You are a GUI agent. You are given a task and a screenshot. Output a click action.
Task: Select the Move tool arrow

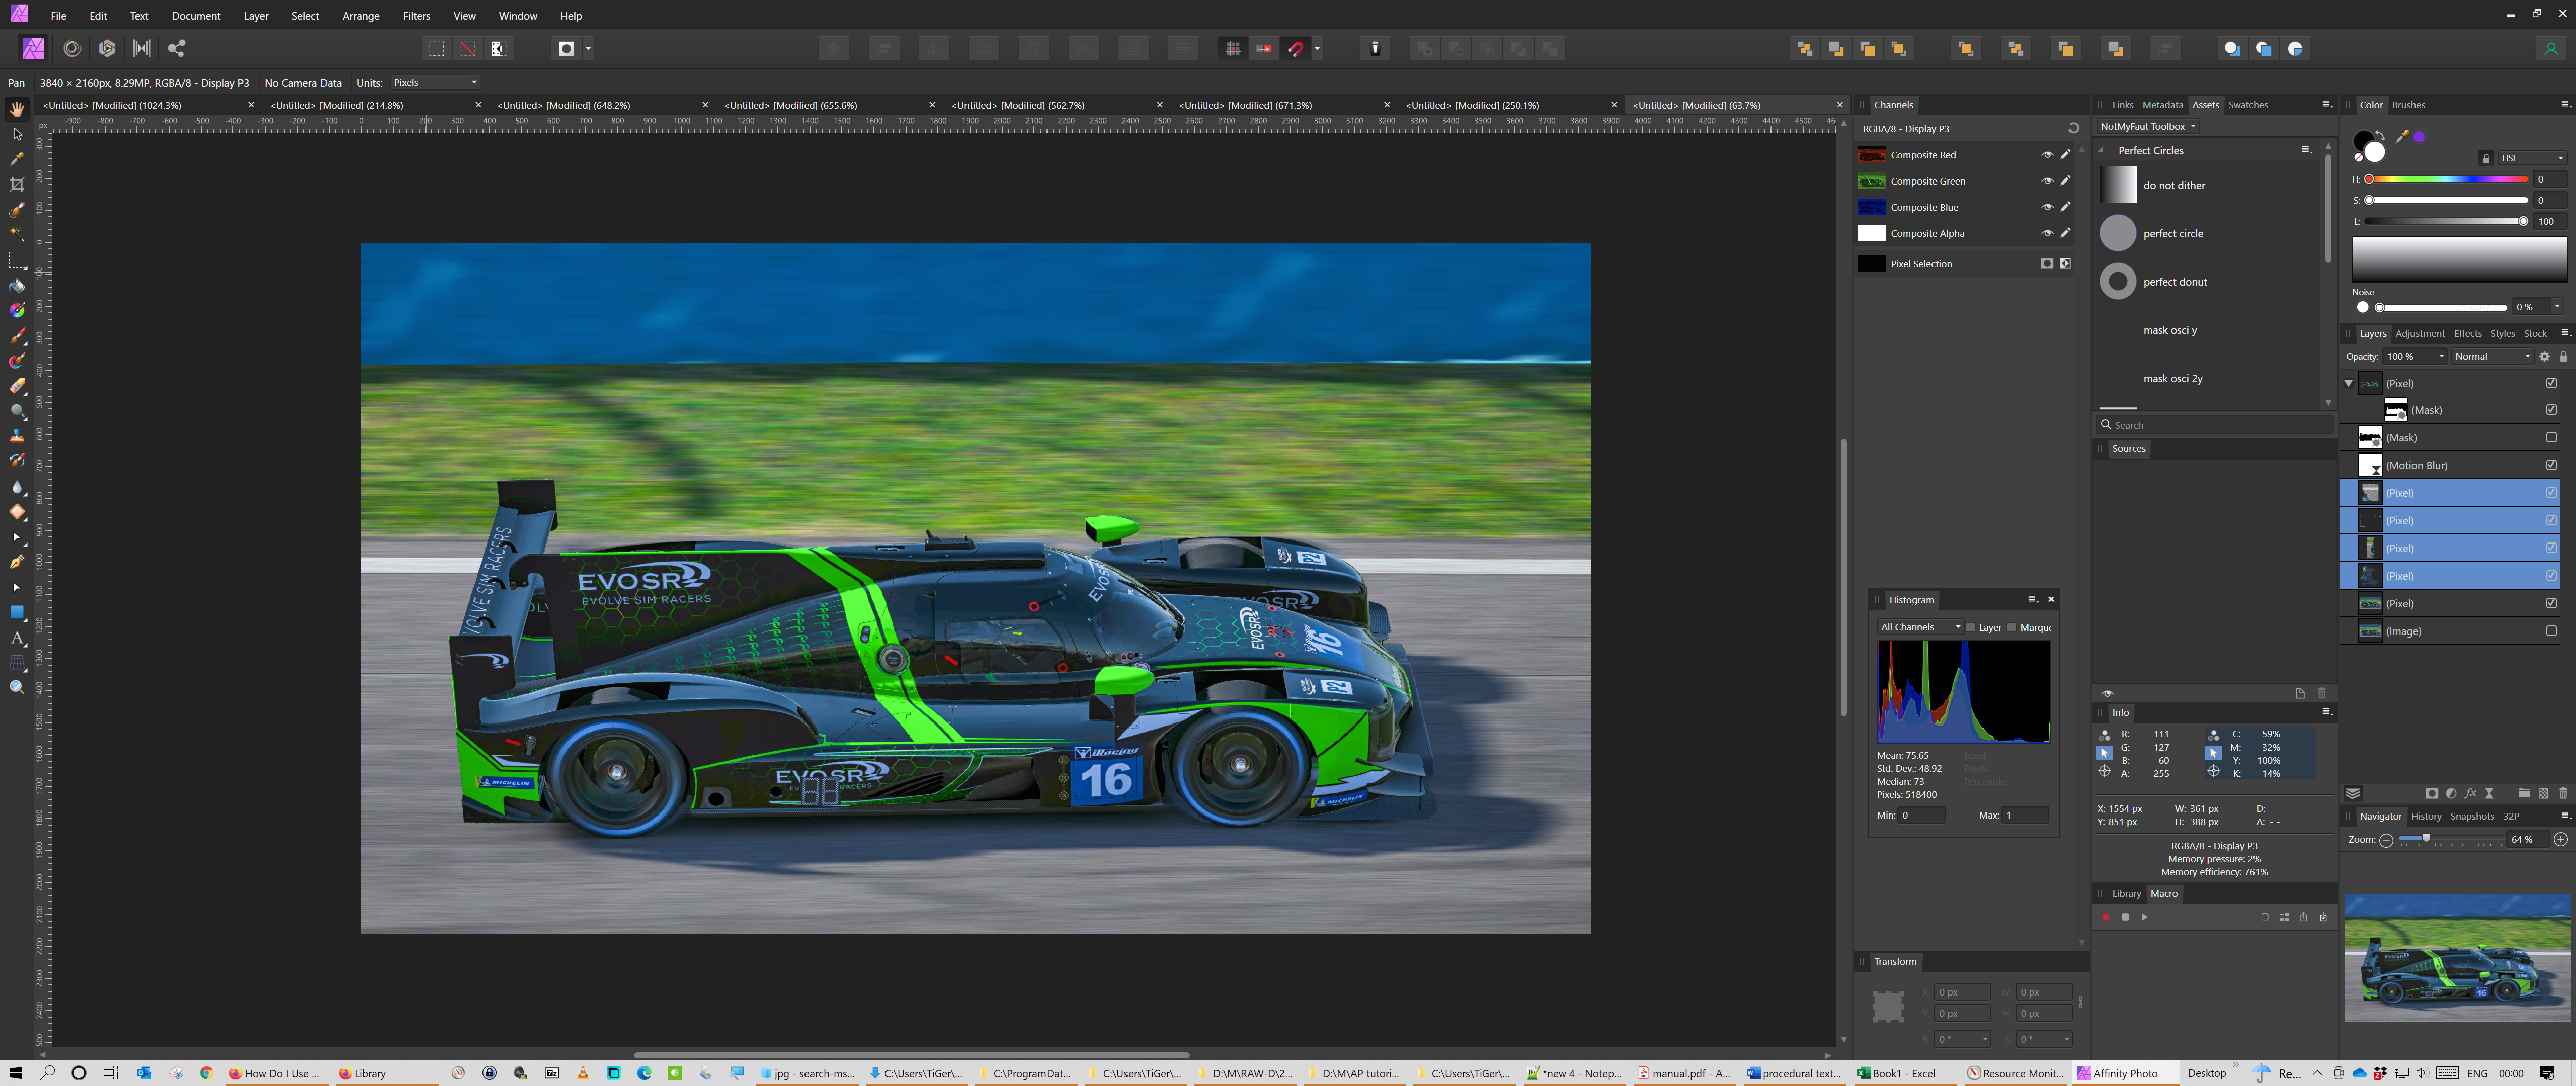click(17, 134)
